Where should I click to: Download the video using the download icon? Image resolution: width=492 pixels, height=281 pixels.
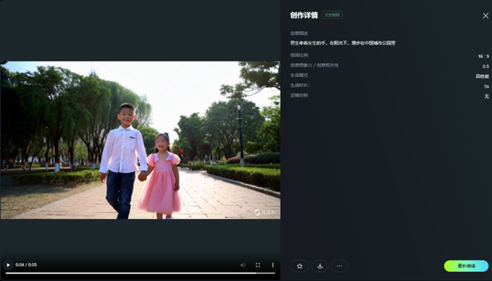point(319,266)
